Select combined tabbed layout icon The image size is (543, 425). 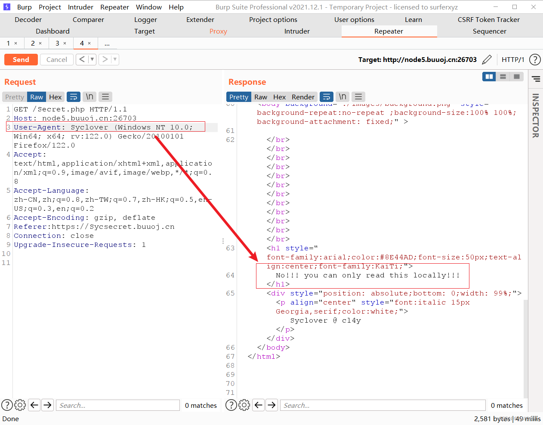[x=516, y=77]
